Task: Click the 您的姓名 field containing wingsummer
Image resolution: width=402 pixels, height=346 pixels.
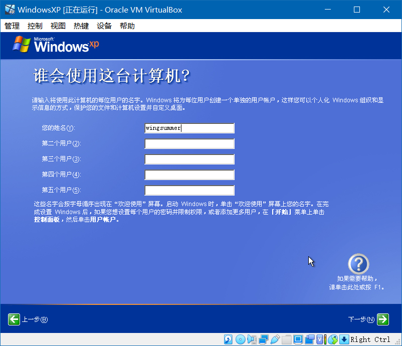Action: point(189,128)
